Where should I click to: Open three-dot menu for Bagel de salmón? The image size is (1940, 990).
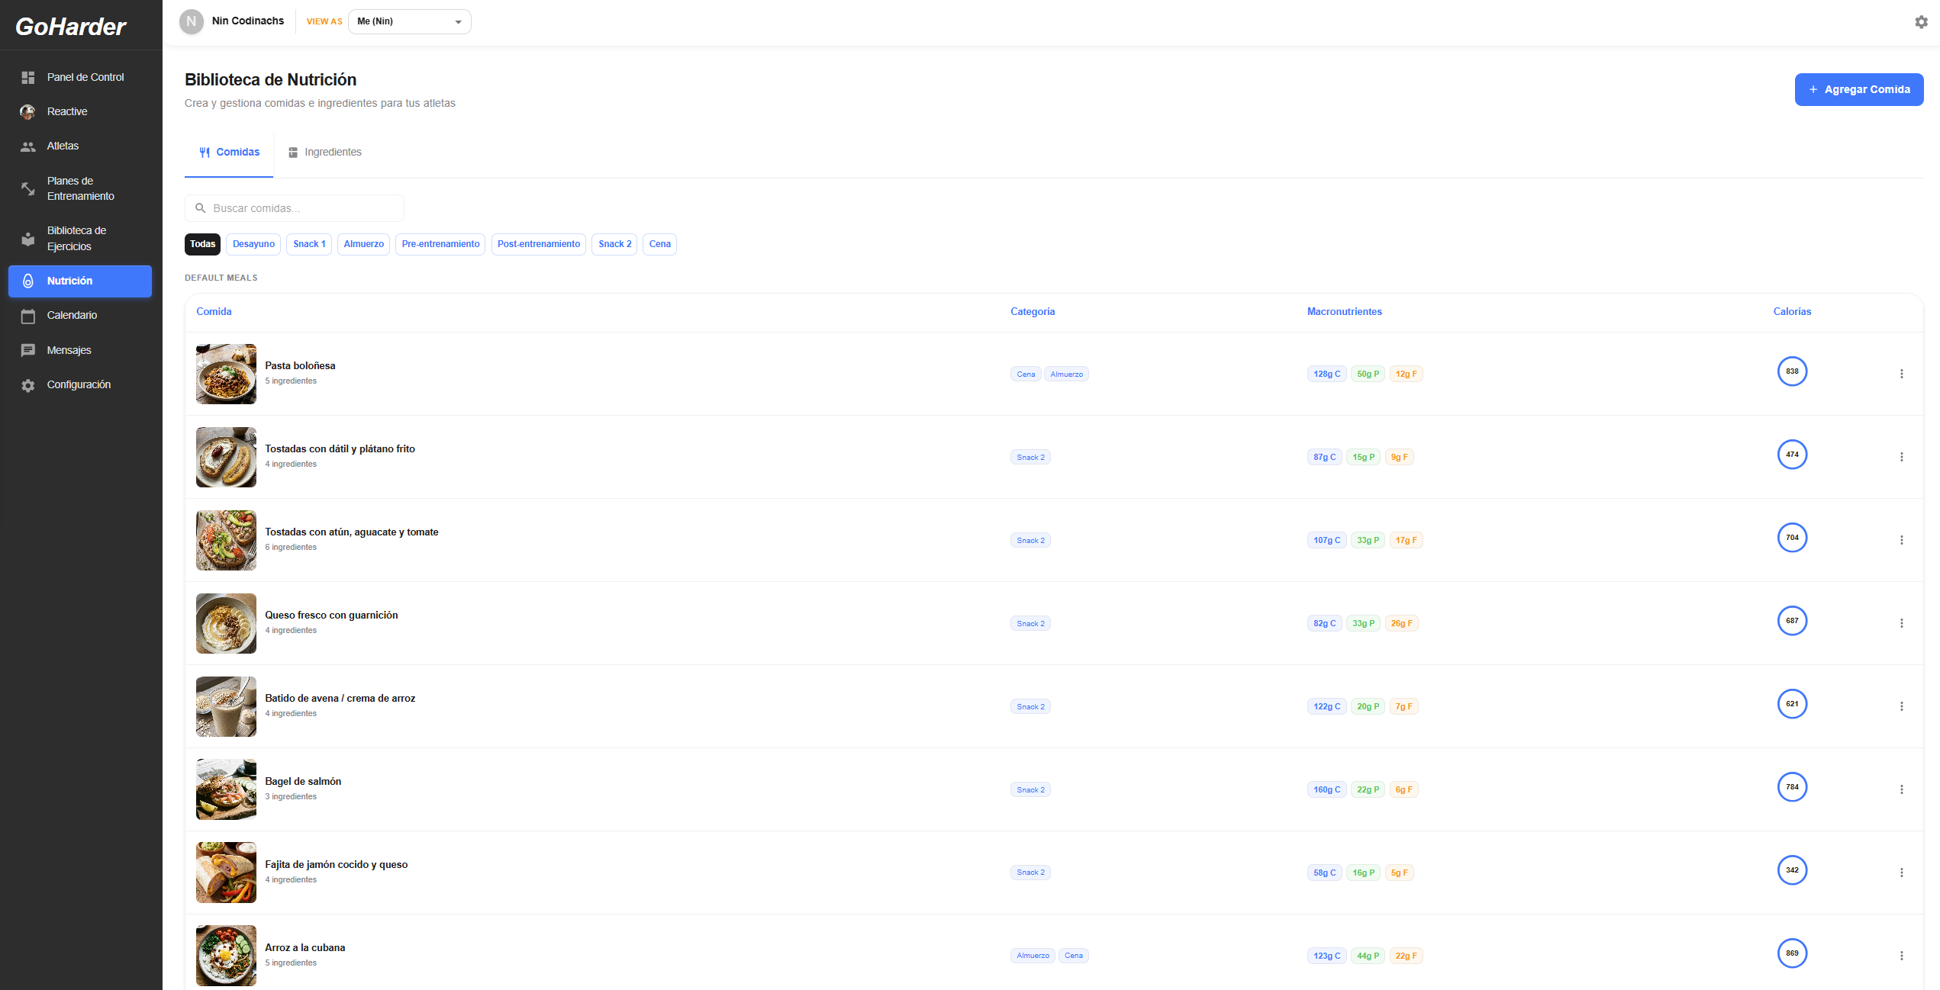1901,789
